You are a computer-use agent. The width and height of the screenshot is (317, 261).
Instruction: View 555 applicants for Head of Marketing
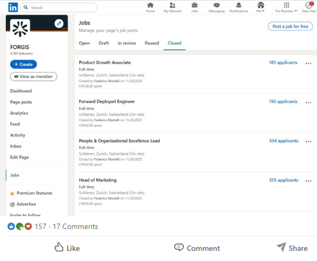click(283, 180)
